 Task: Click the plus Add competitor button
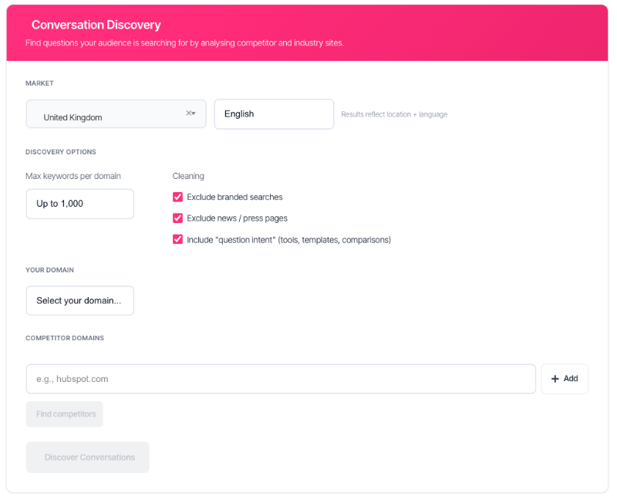pyautogui.click(x=565, y=379)
